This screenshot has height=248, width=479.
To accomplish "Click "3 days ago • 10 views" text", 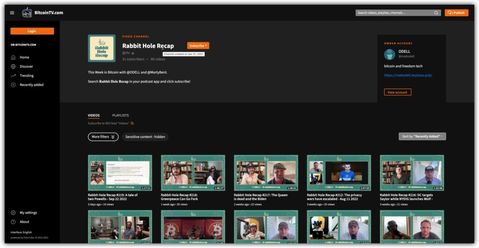I will [101, 204].
